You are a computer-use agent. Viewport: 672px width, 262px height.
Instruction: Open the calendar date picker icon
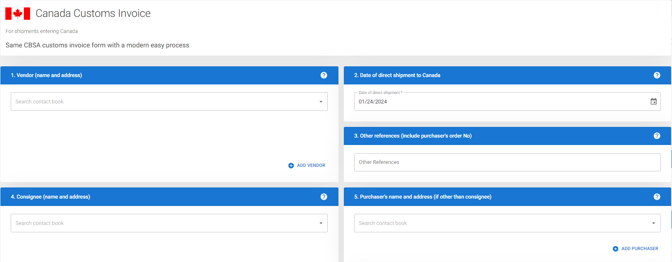click(653, 101)
